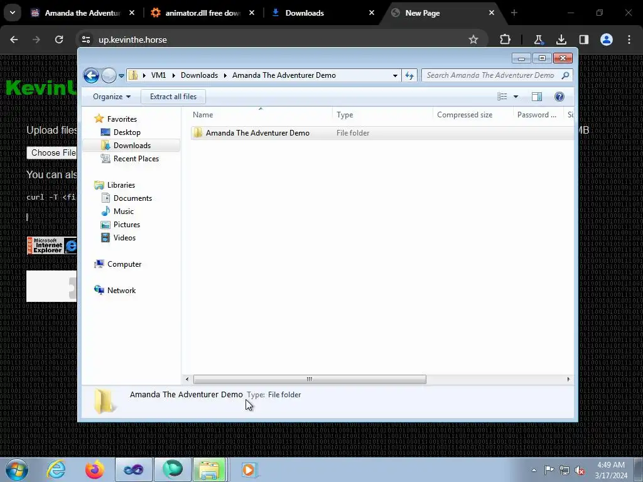The width and height of the screenshot is (643, 482).
Task: Reload the browser page
Action: [59, 40]
